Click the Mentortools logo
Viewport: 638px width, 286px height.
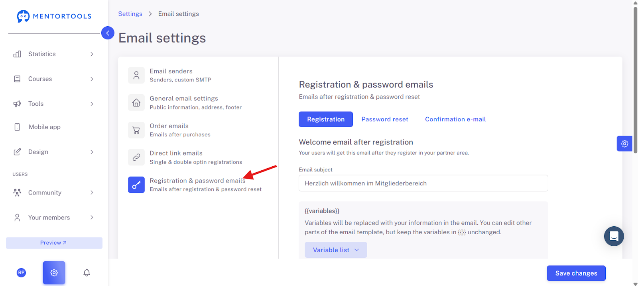pos(54,16)
